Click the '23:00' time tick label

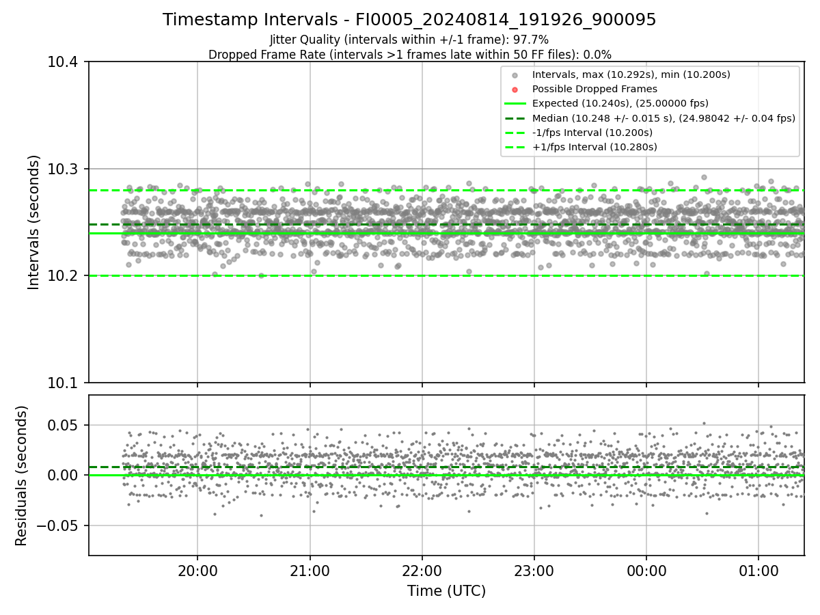coord(534,570)
